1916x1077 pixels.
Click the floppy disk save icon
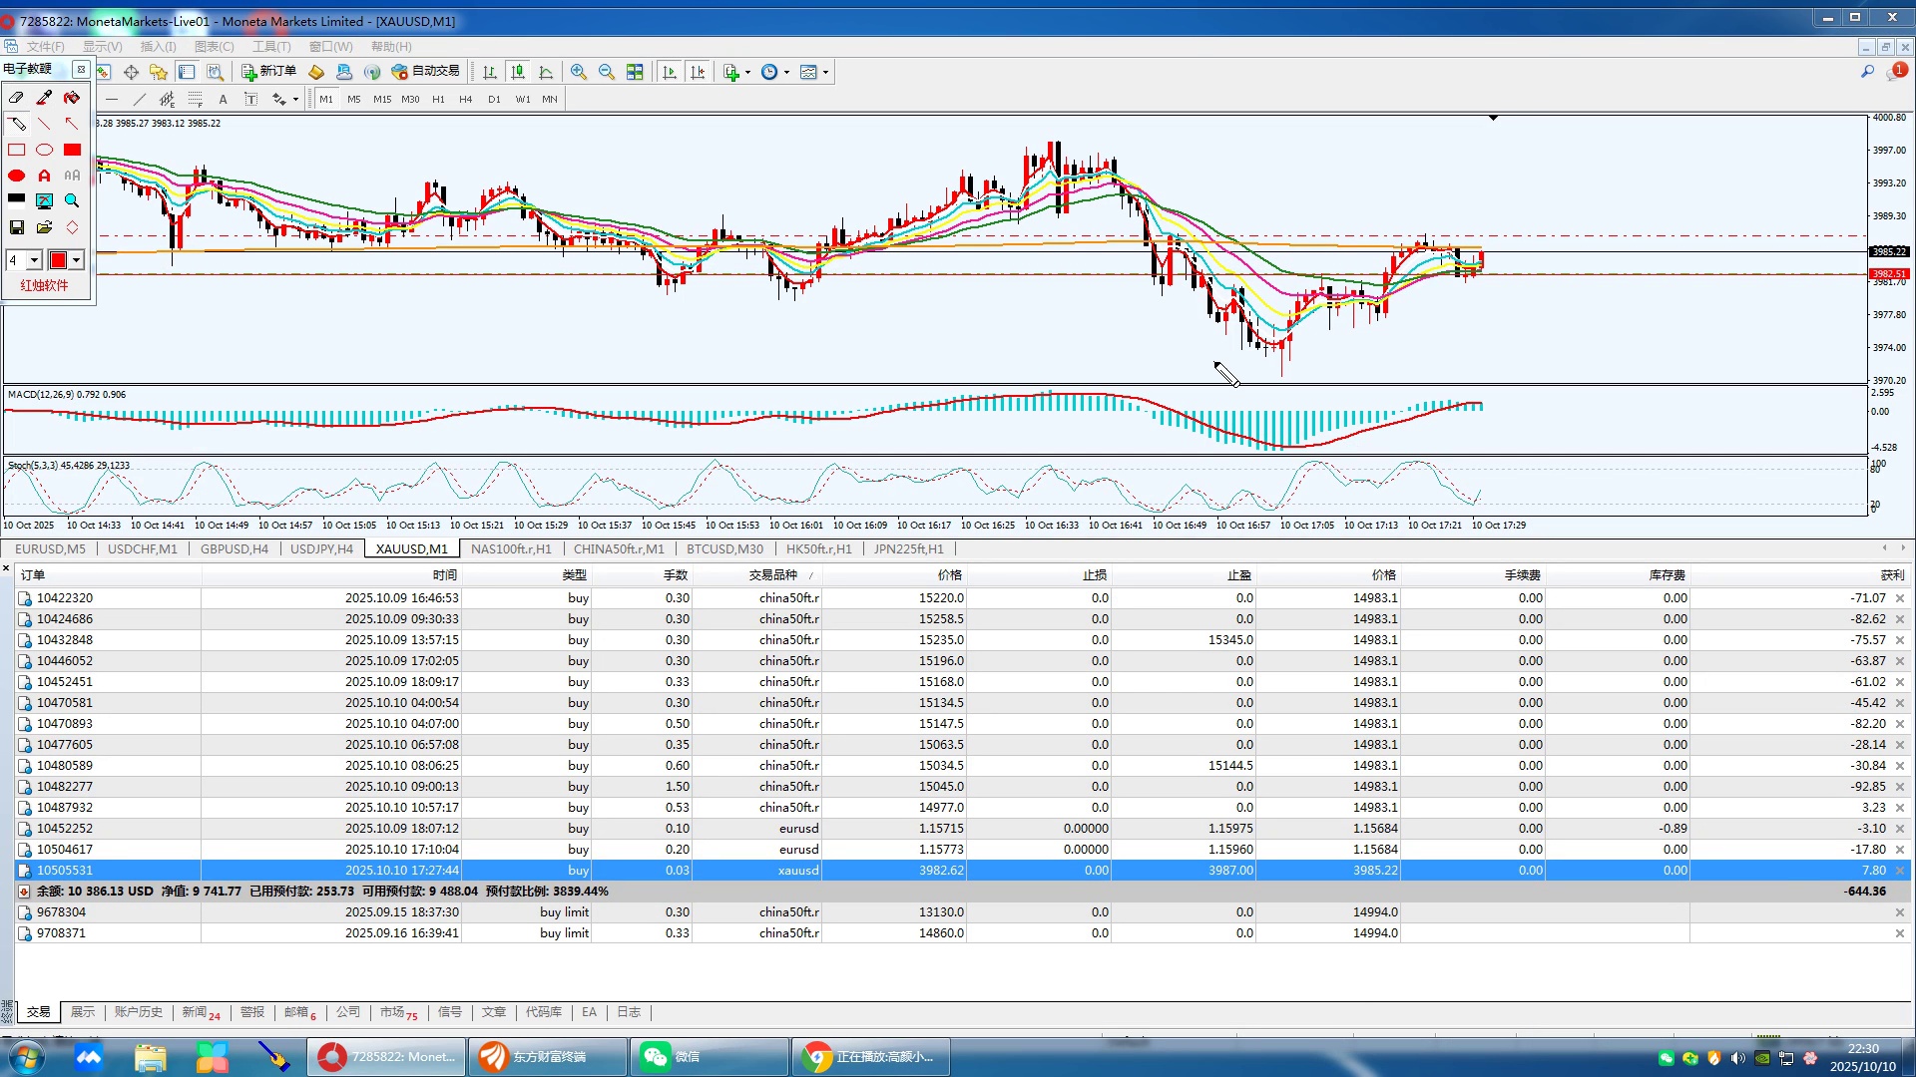coord(16,227)
